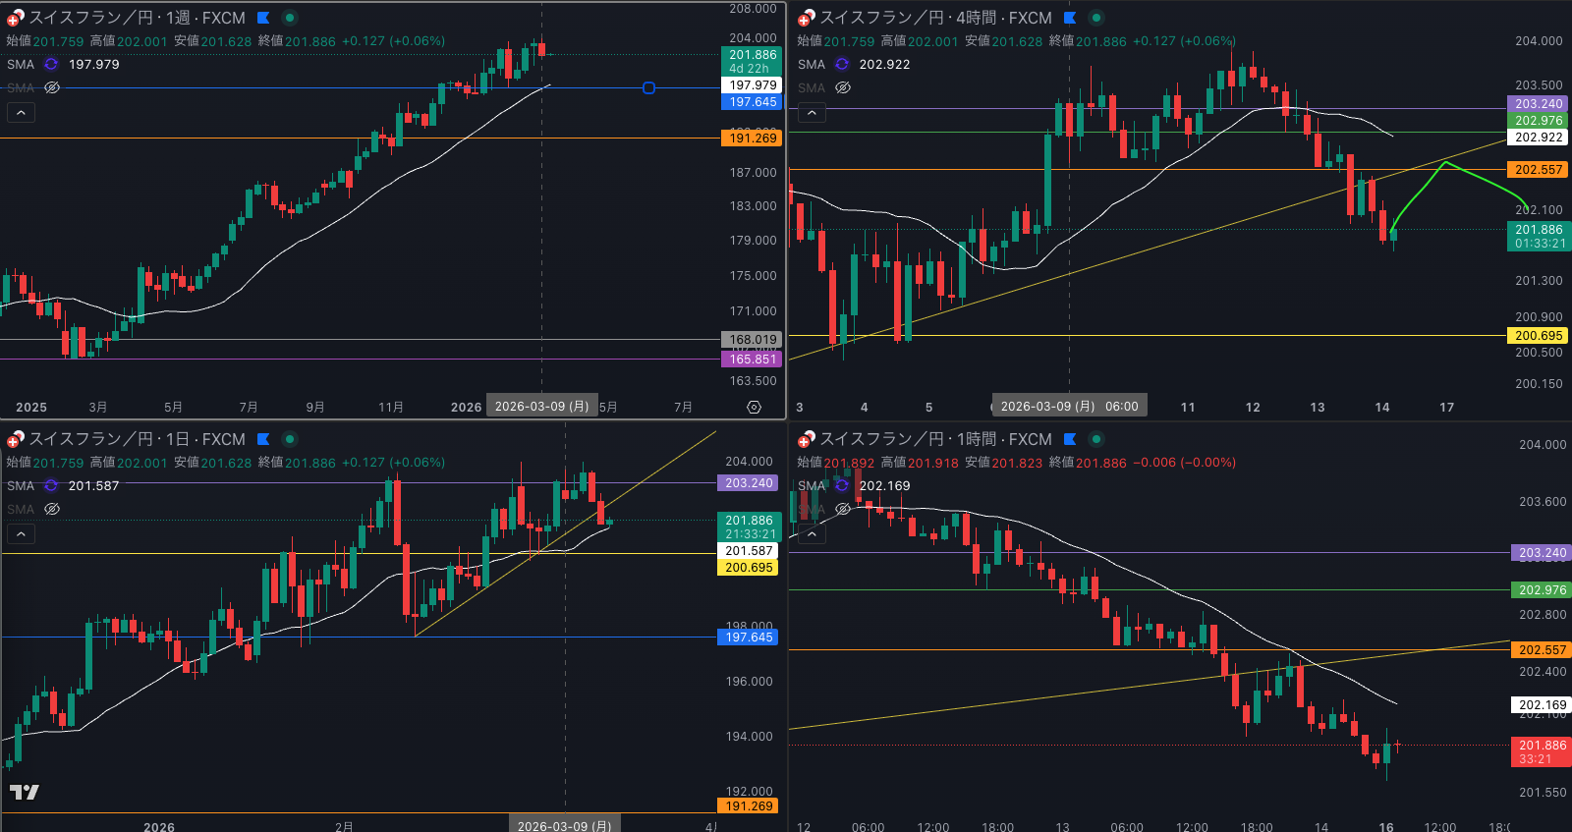1572x832 pixels.
Task: Click the Swiss/Japan flag symbol icon on 1-hour chart
Action: (x=806, y=439)
